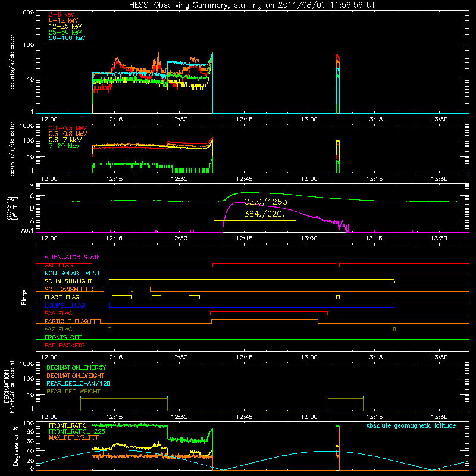The image size is (476, 476).
Task: Click the red SAA_FLAG label
Action: point(58,313)
